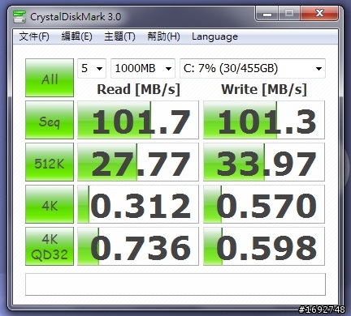Select the 512K write result 33.97
Screen dimensions: 351x316
coord(264,162)
